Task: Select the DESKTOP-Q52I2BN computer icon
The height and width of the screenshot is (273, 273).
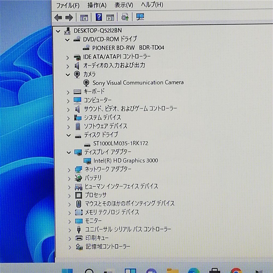Action: [x=67, y=31]
